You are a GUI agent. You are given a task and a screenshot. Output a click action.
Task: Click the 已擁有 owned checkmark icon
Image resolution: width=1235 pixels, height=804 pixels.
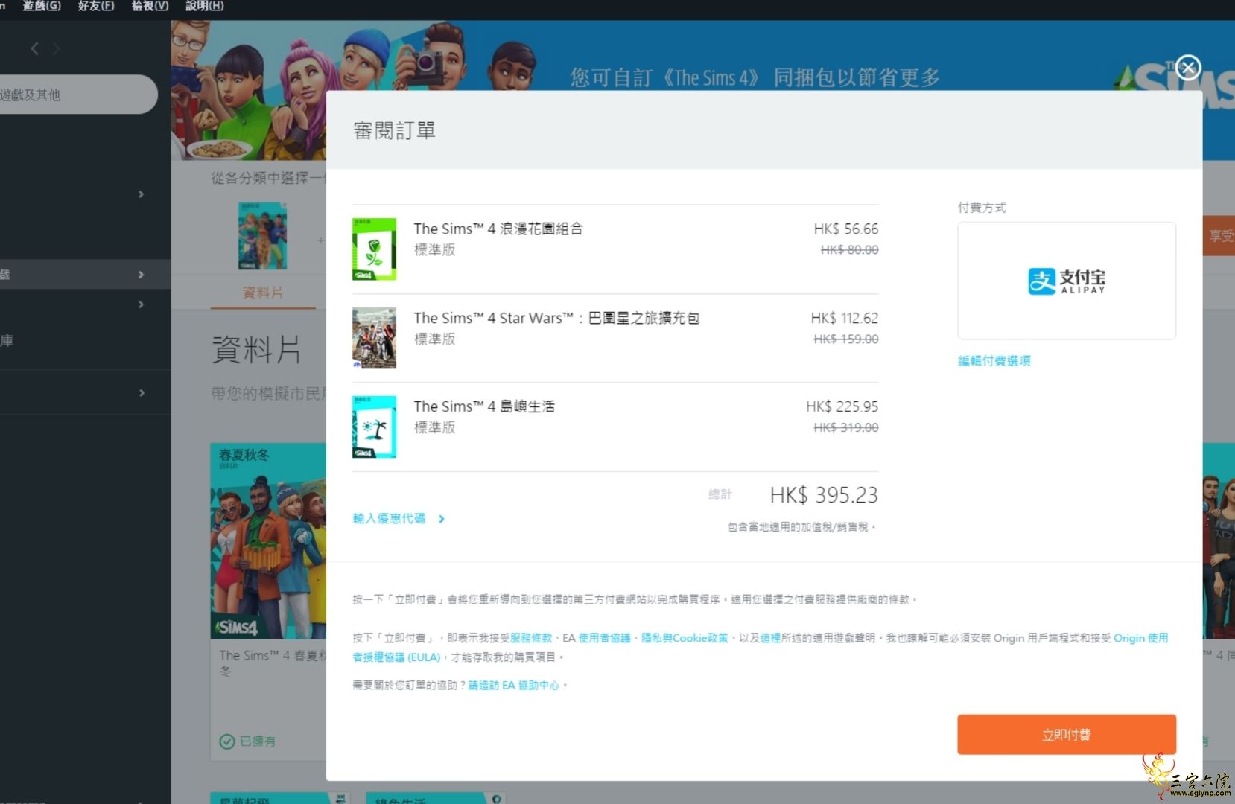pos(227,741)
